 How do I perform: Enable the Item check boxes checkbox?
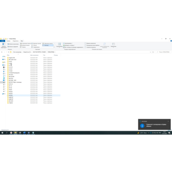pos(86,43)
